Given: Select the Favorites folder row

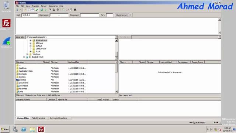Looking at the screenshot, I should (65, 89).
